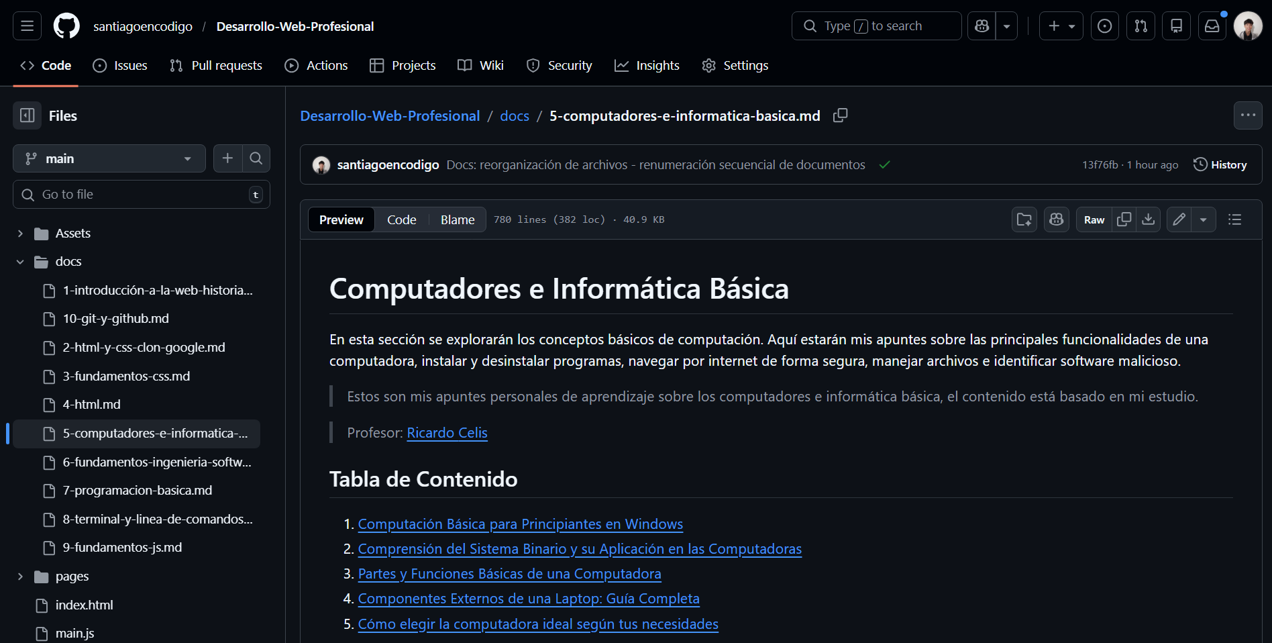Open GitHub notifications inbox
Screen dimensions: 1272x643
tap(1212, 26)
